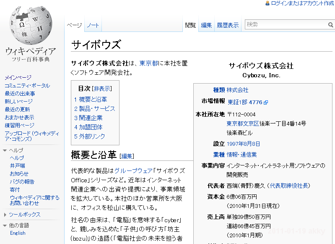The width and height of the screenshot is (335, 244).
Task: Click the search magnifying glass icon
Action: pyautogui.click(x=330, y=25)
